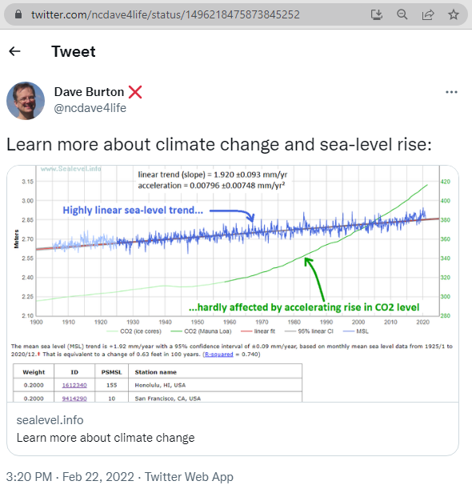Click the URL text in the address bar
This screenshot has width=472, height=489.
pyautogui.click(x=166, y=14)
